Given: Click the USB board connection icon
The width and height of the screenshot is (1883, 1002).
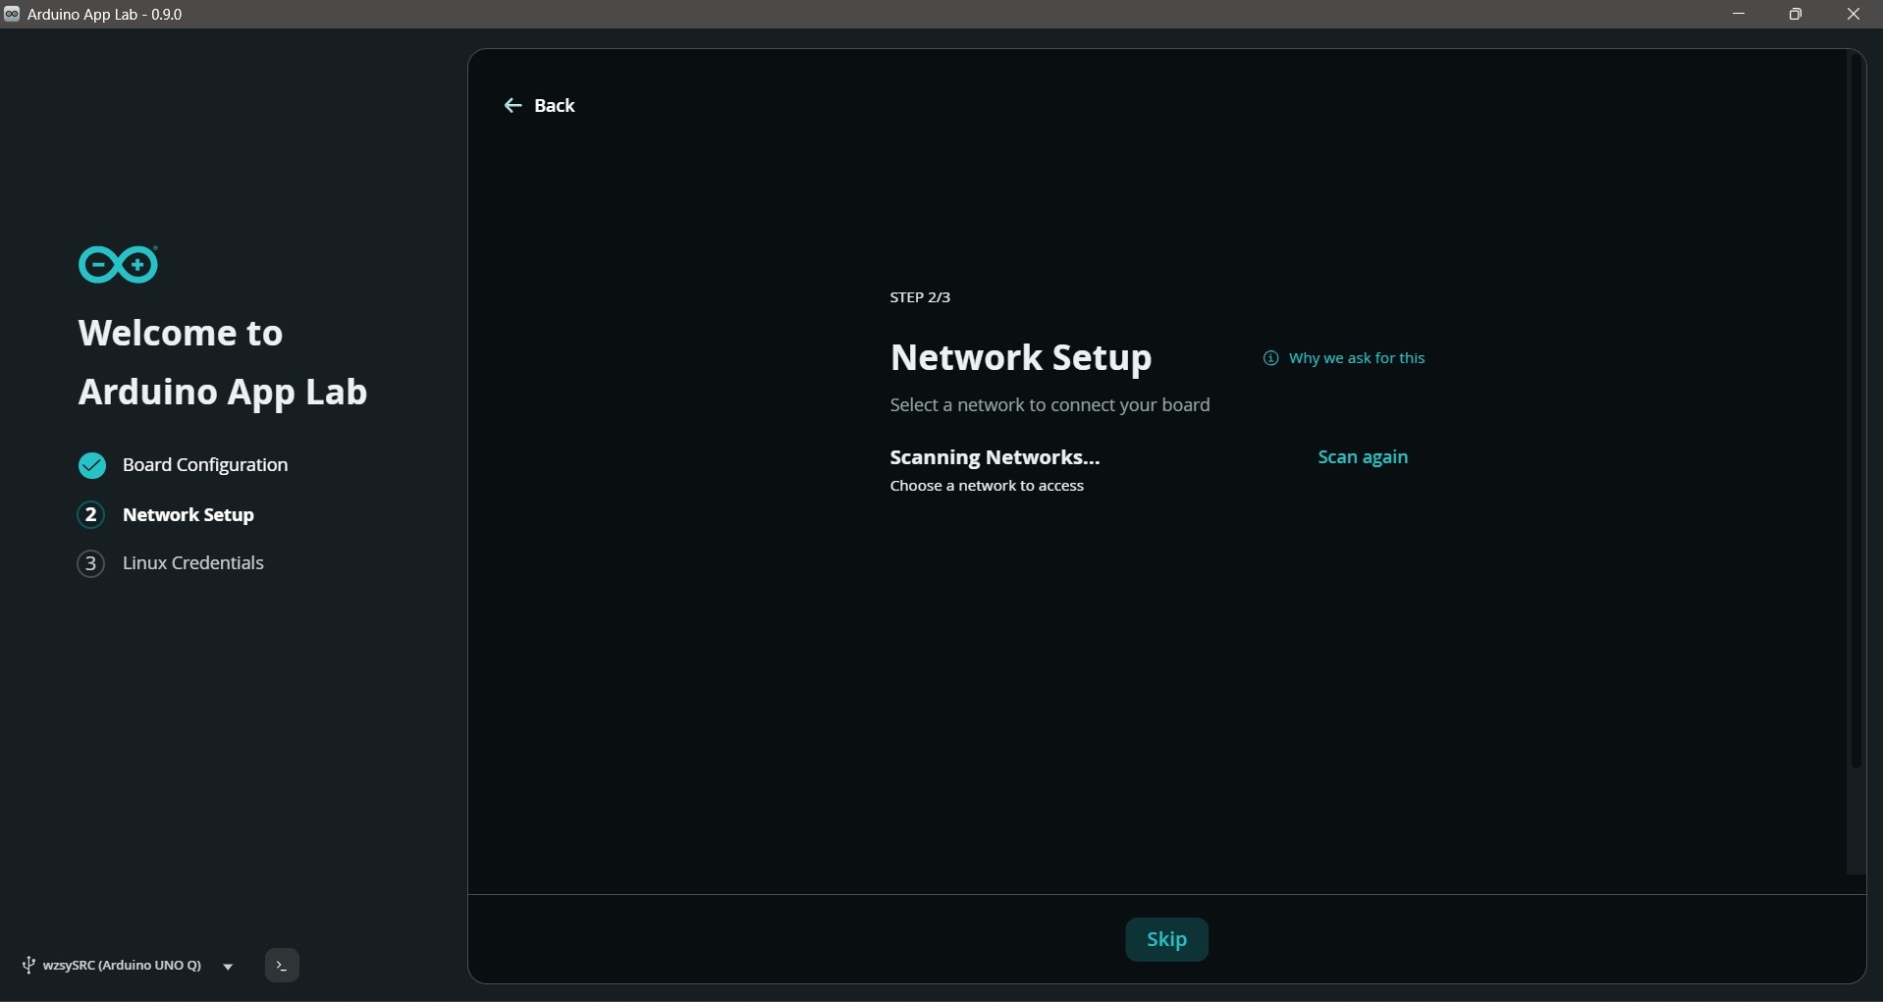Looking at the screenshot, I should pyautogui.click(x=28, y=966).
